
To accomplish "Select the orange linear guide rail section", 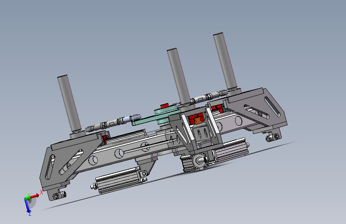I will click(x=199, y=121).
